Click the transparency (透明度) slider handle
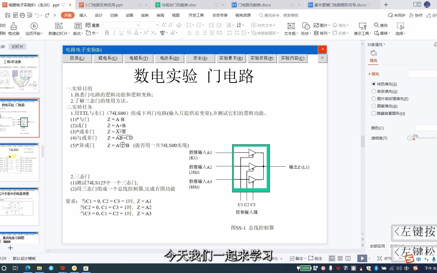This screenshot has width=437, height=273. pos(414,139)
